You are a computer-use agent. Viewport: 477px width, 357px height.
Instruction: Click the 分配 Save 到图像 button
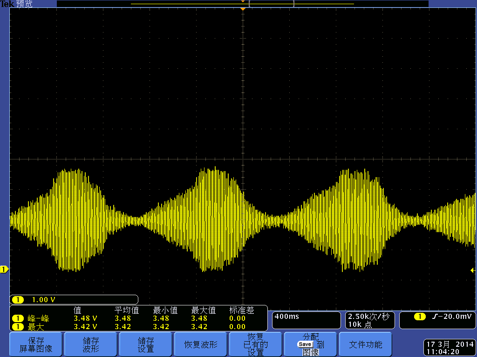311,344
